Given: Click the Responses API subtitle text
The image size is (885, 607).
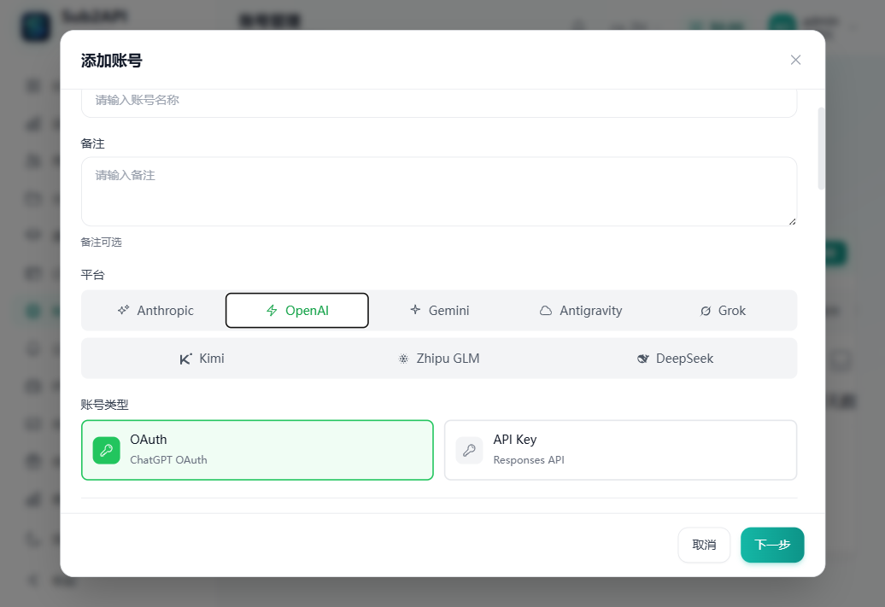Looking at the screenshot, I should pyautogui.click(x=529, y=460).
